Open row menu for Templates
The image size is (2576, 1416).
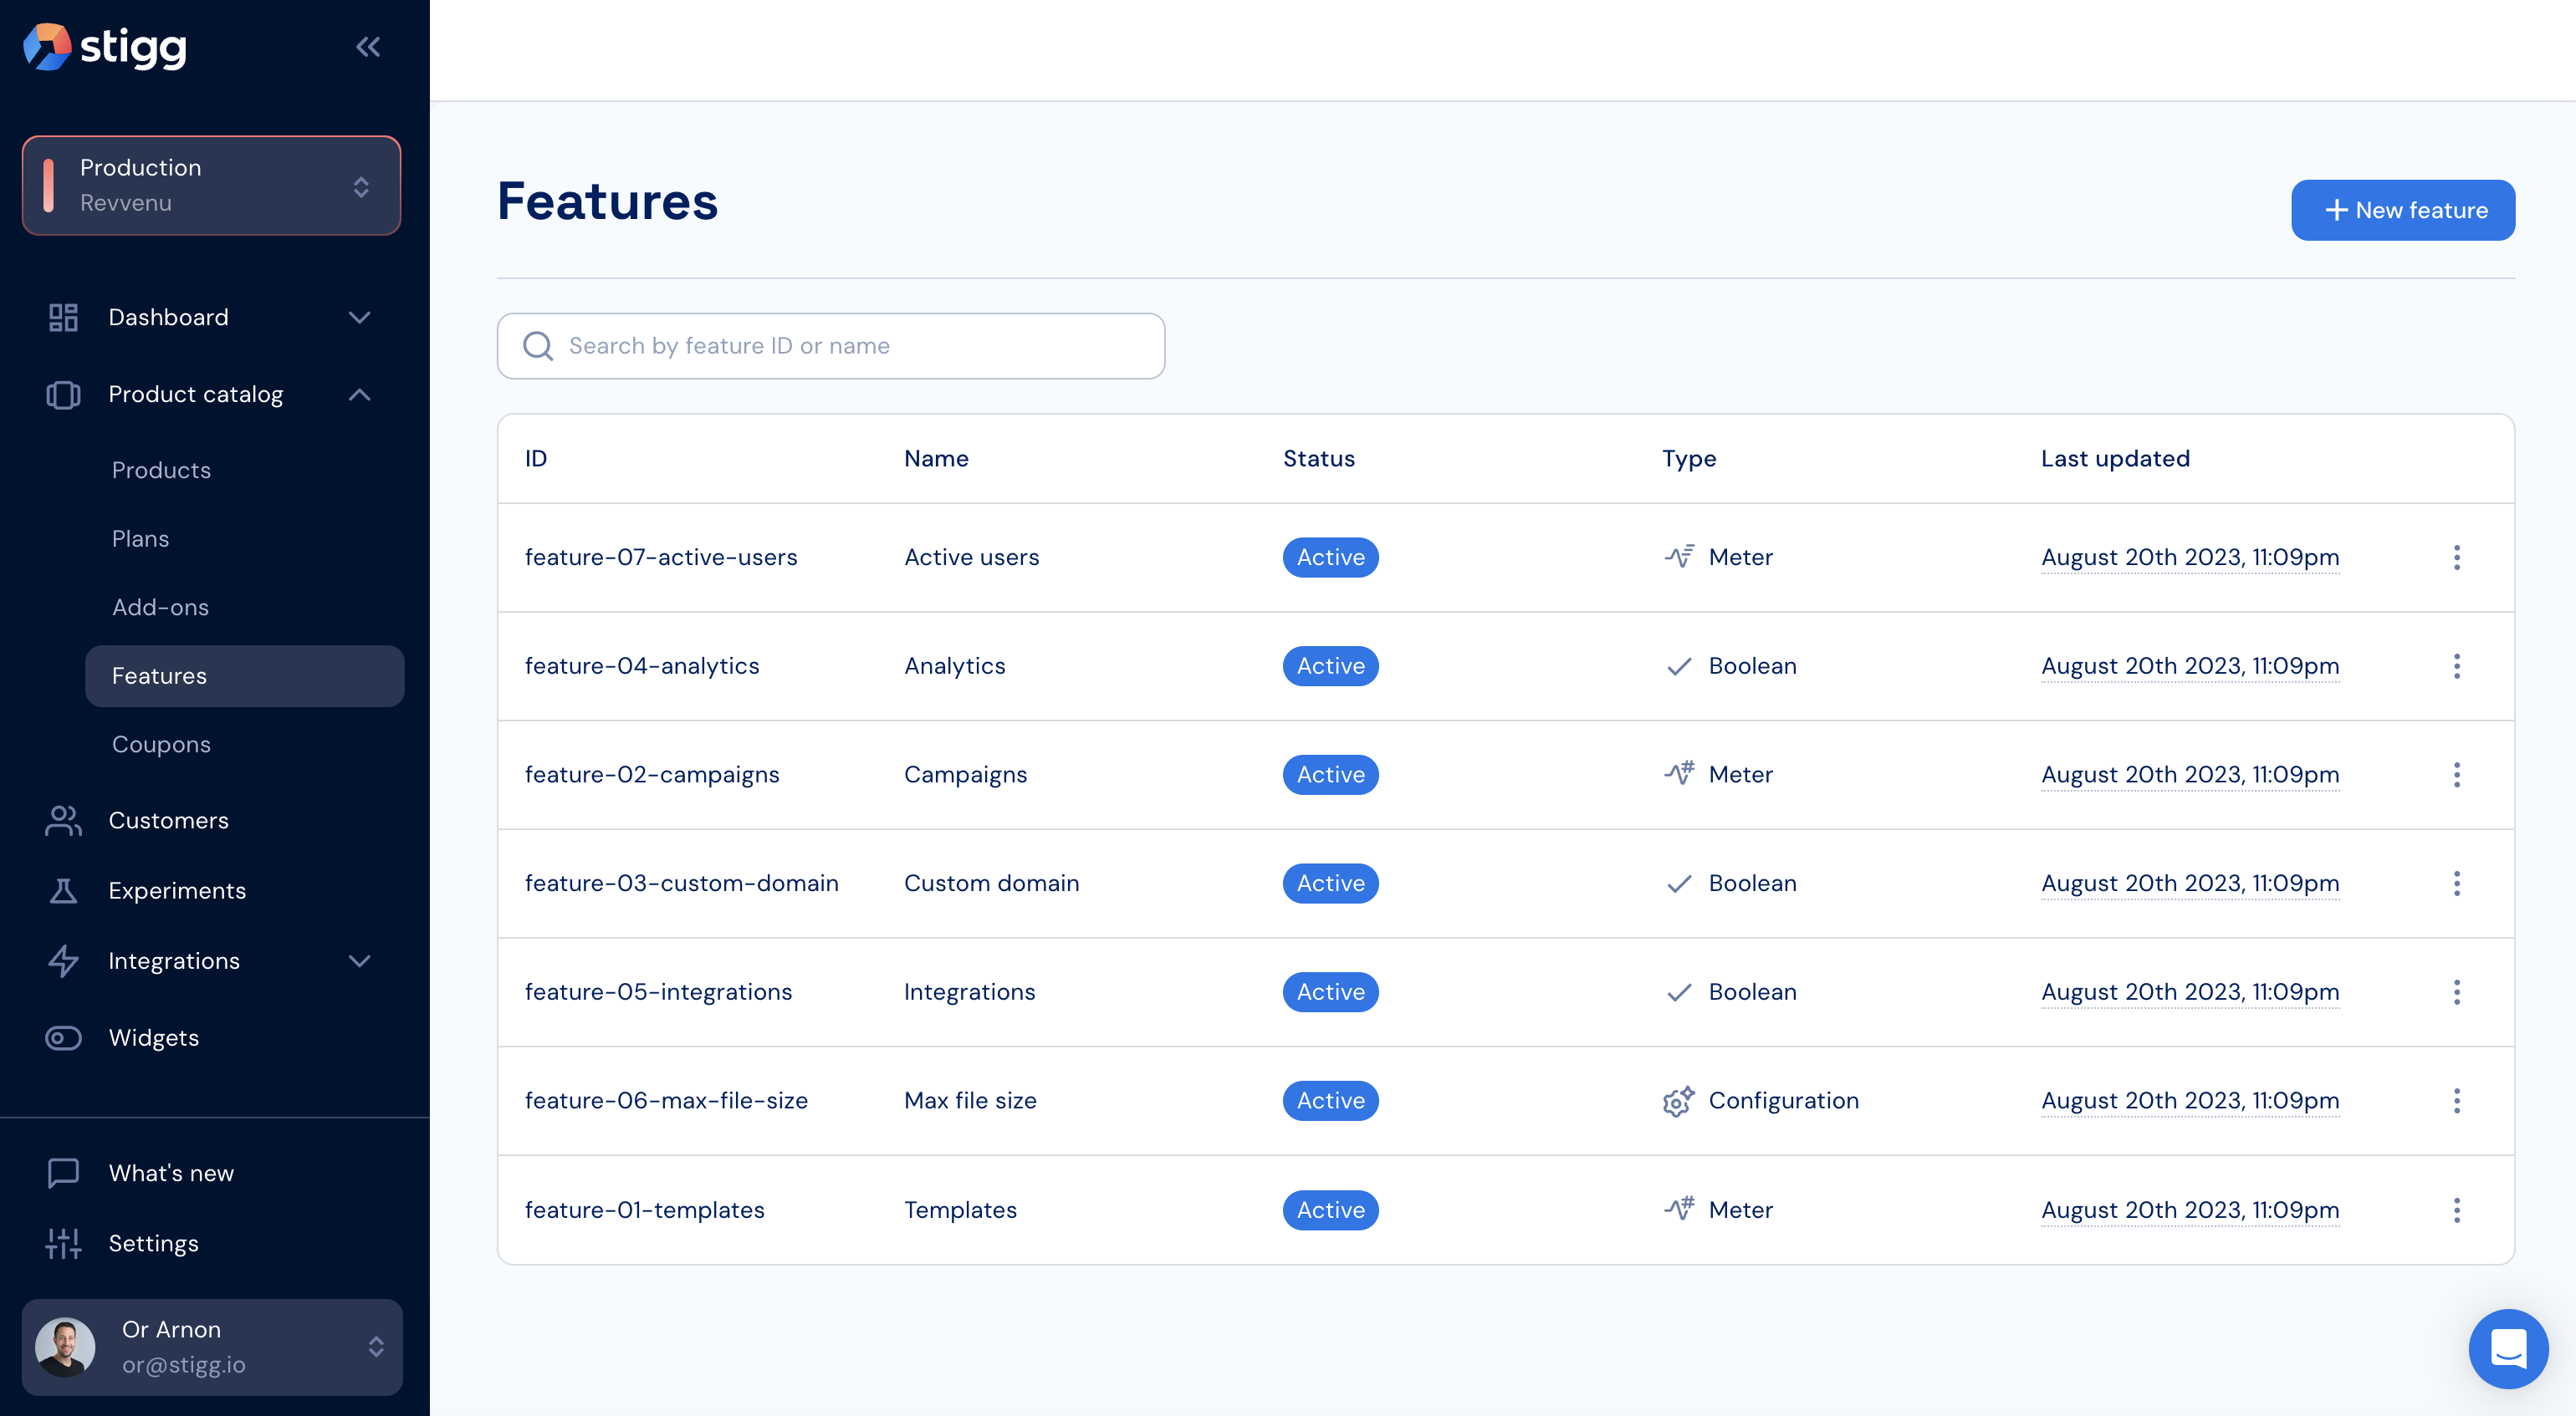click(x=2456, y=1210)
